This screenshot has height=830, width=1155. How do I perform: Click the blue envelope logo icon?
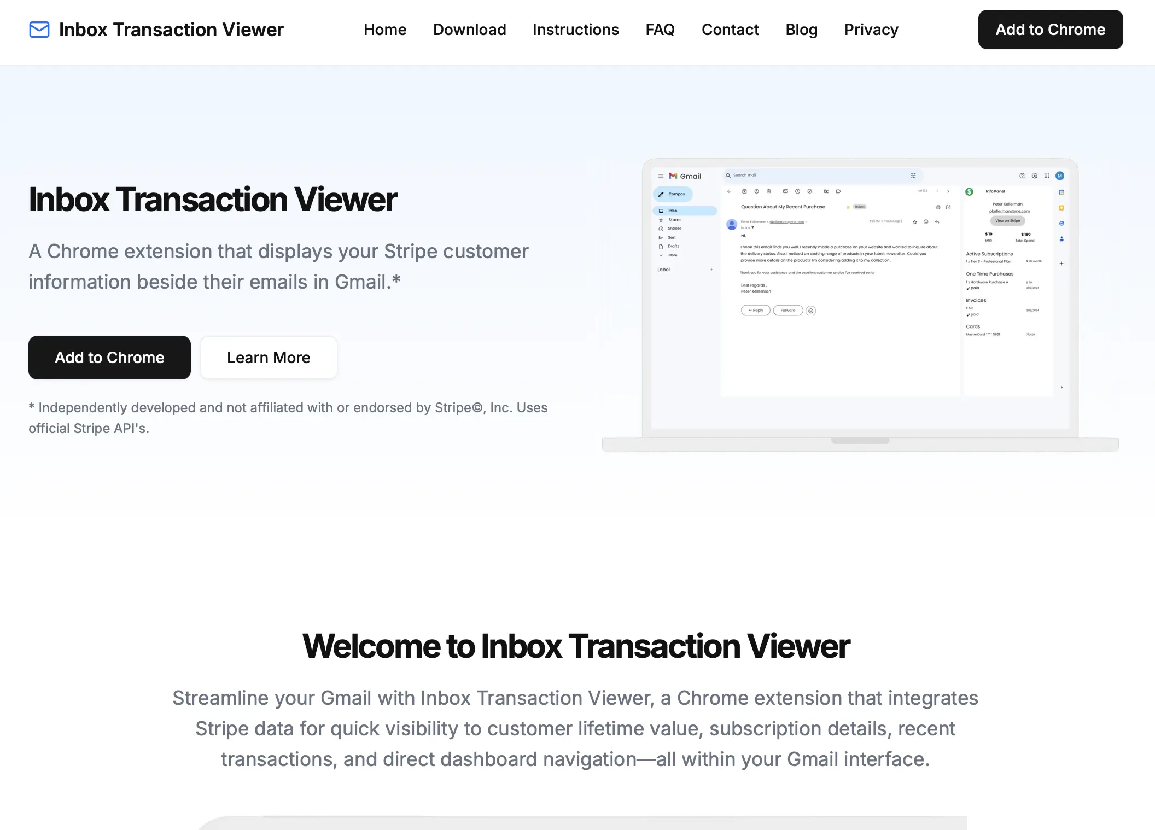coord(39,30)
